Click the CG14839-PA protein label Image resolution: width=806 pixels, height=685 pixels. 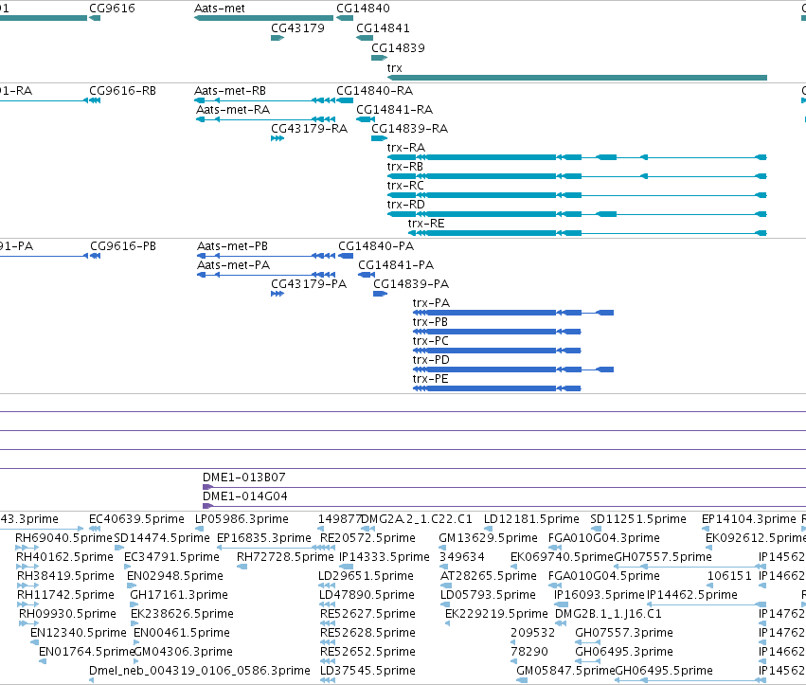tap(411, 284)
